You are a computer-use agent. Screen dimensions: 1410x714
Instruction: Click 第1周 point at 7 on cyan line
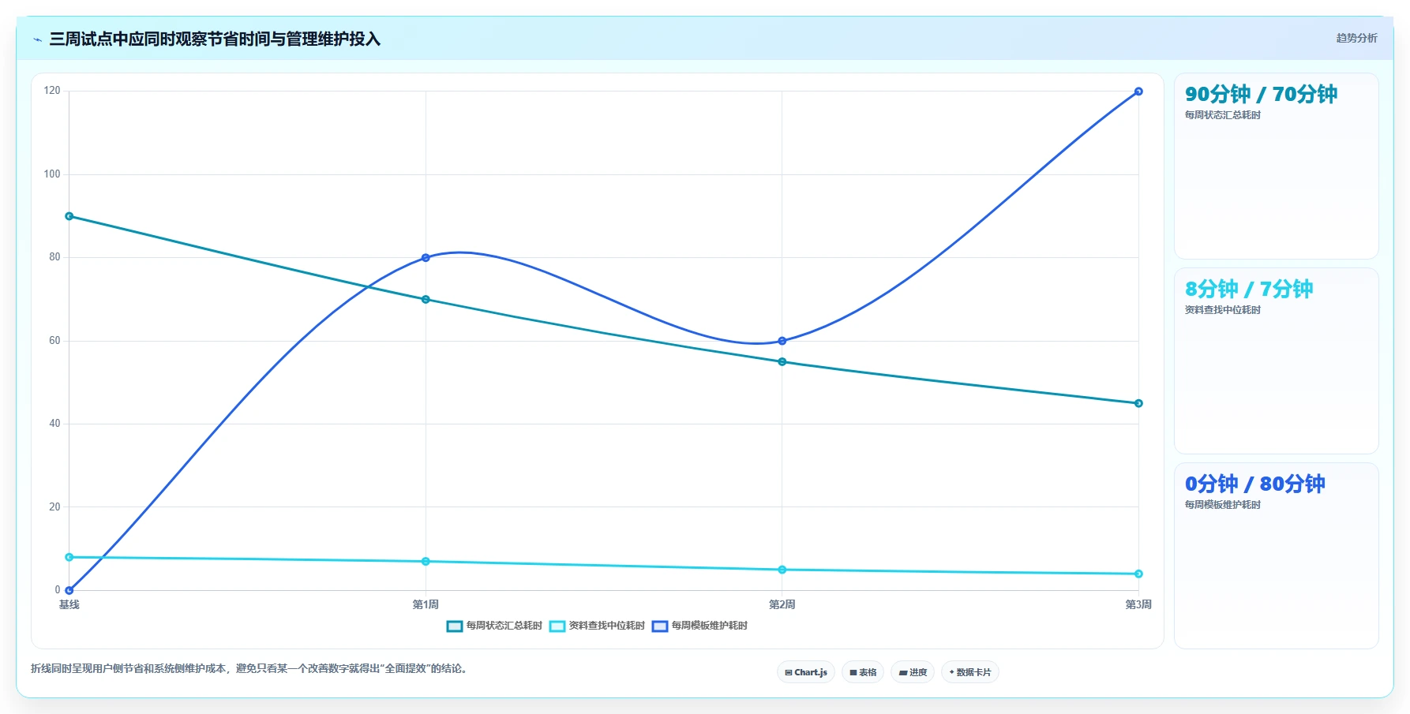point(426,562)
